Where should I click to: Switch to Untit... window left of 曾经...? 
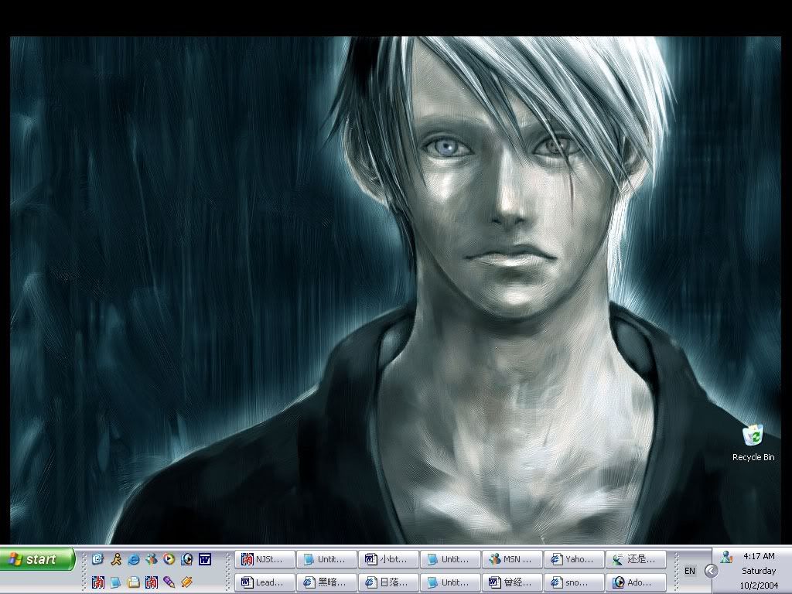(x=451, y=582)
